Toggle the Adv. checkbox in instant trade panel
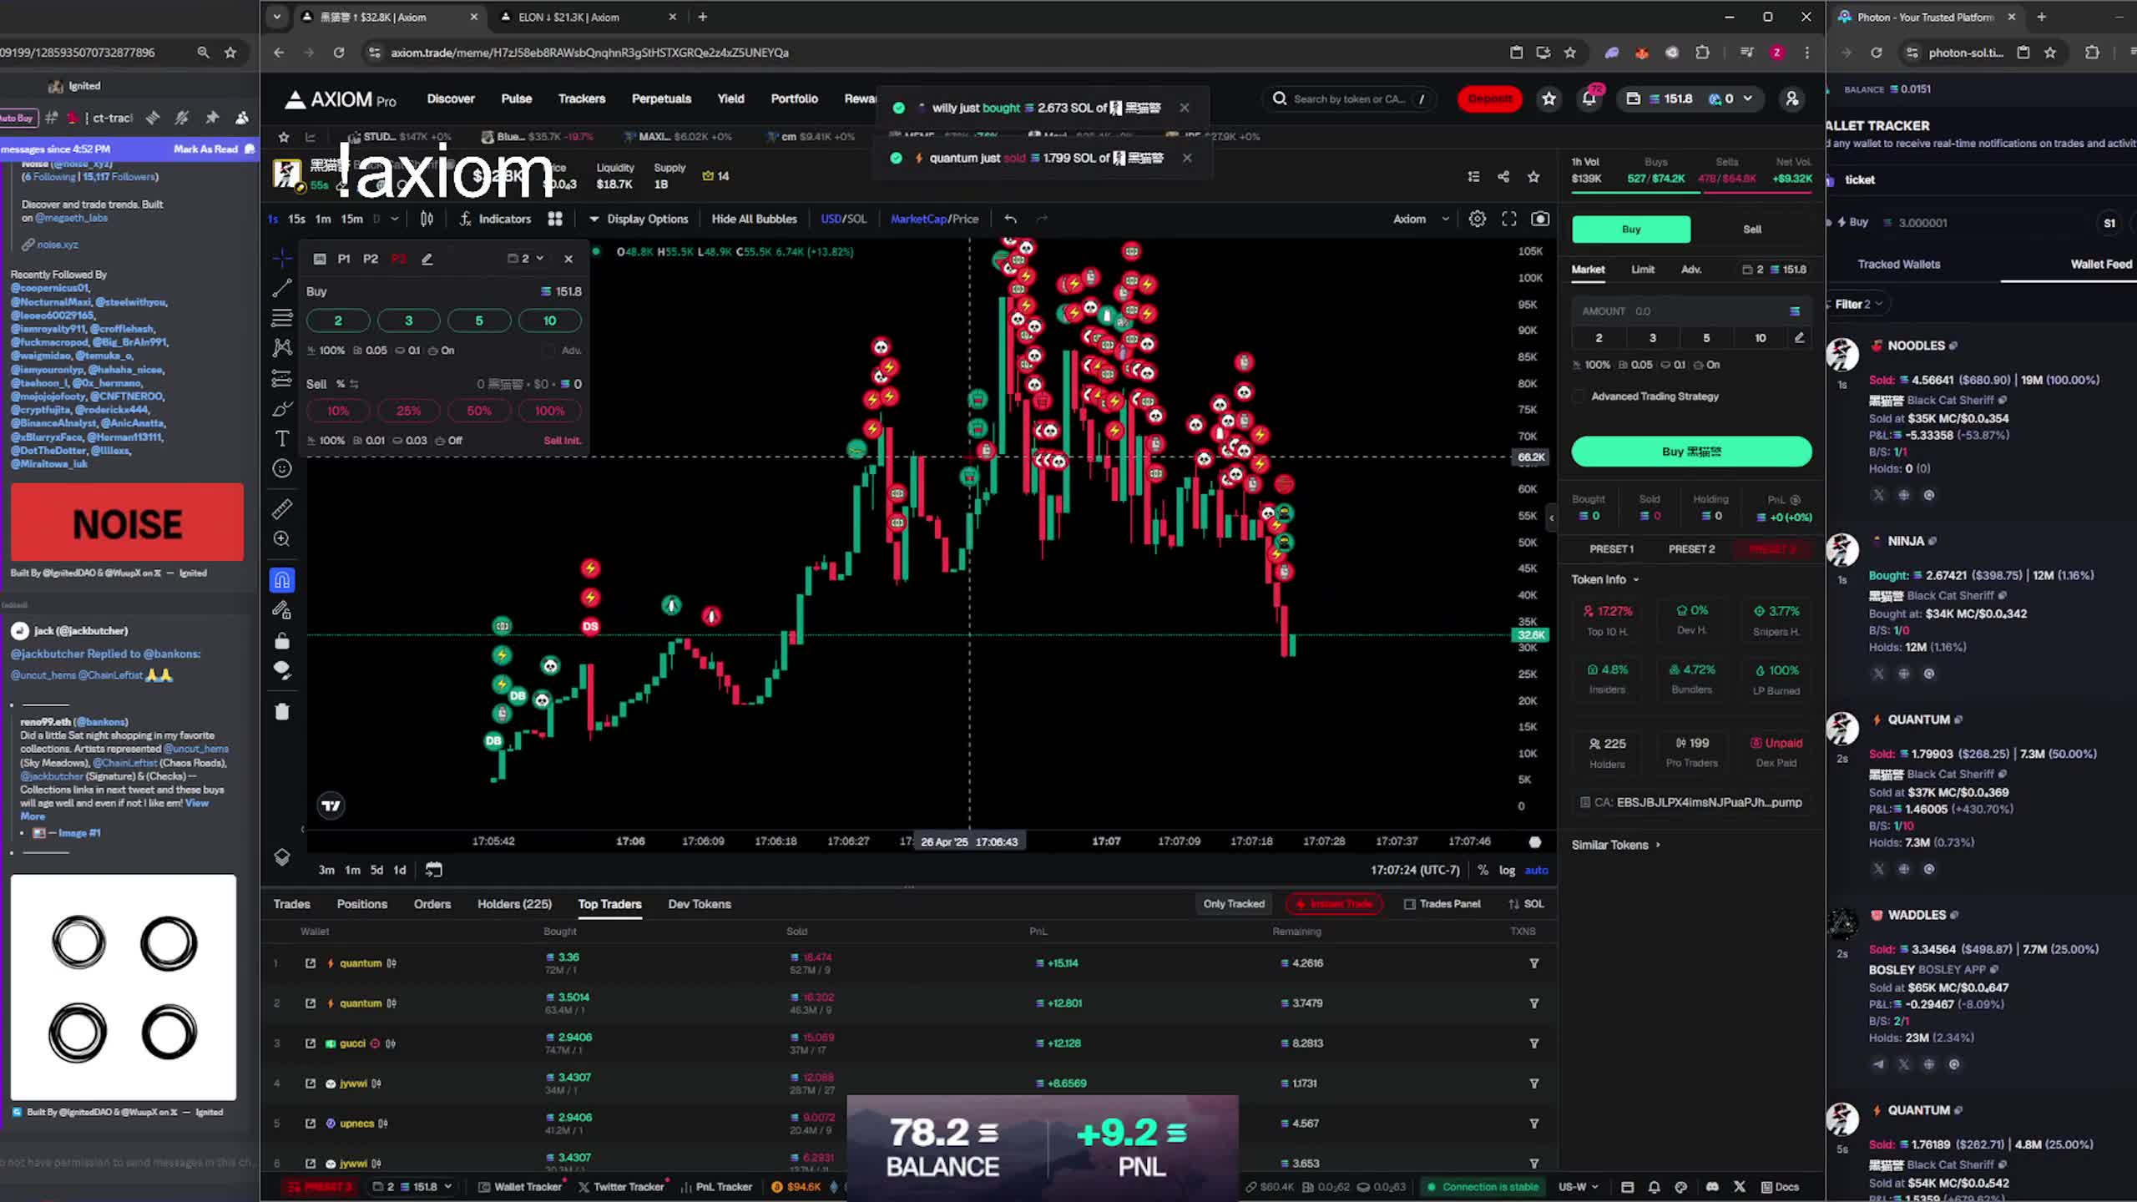 click(548, 351)
